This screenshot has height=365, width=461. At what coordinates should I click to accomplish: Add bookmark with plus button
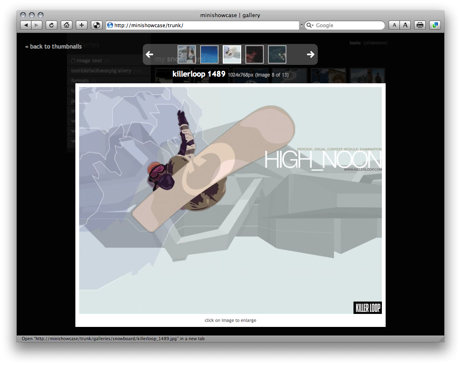tap(82, 25)
